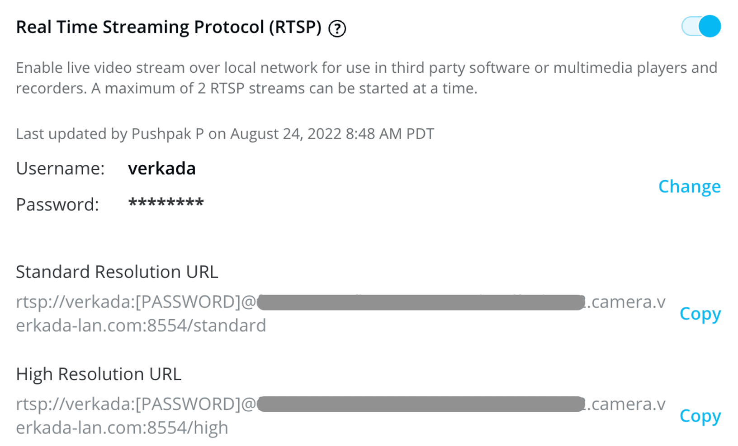
Task: Select the Change link beside the password
Action: click(690, 186)
